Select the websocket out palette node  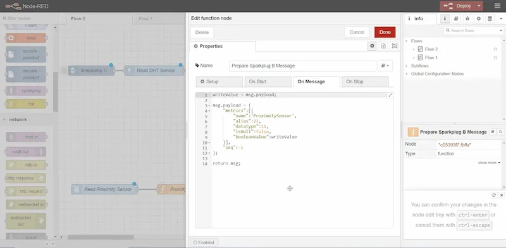click(26, 221)
